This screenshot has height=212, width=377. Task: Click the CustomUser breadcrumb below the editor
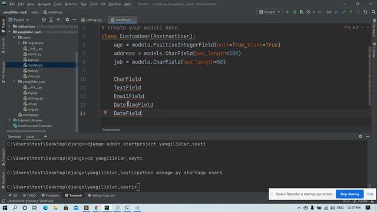tap(111, 130)
